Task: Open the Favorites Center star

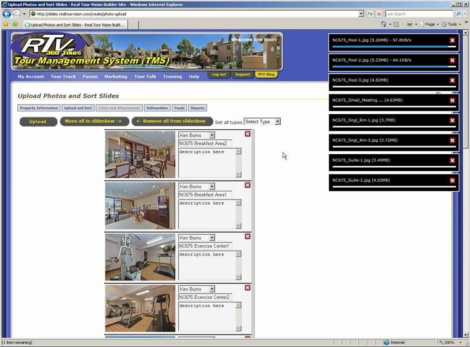Action: 6,24
